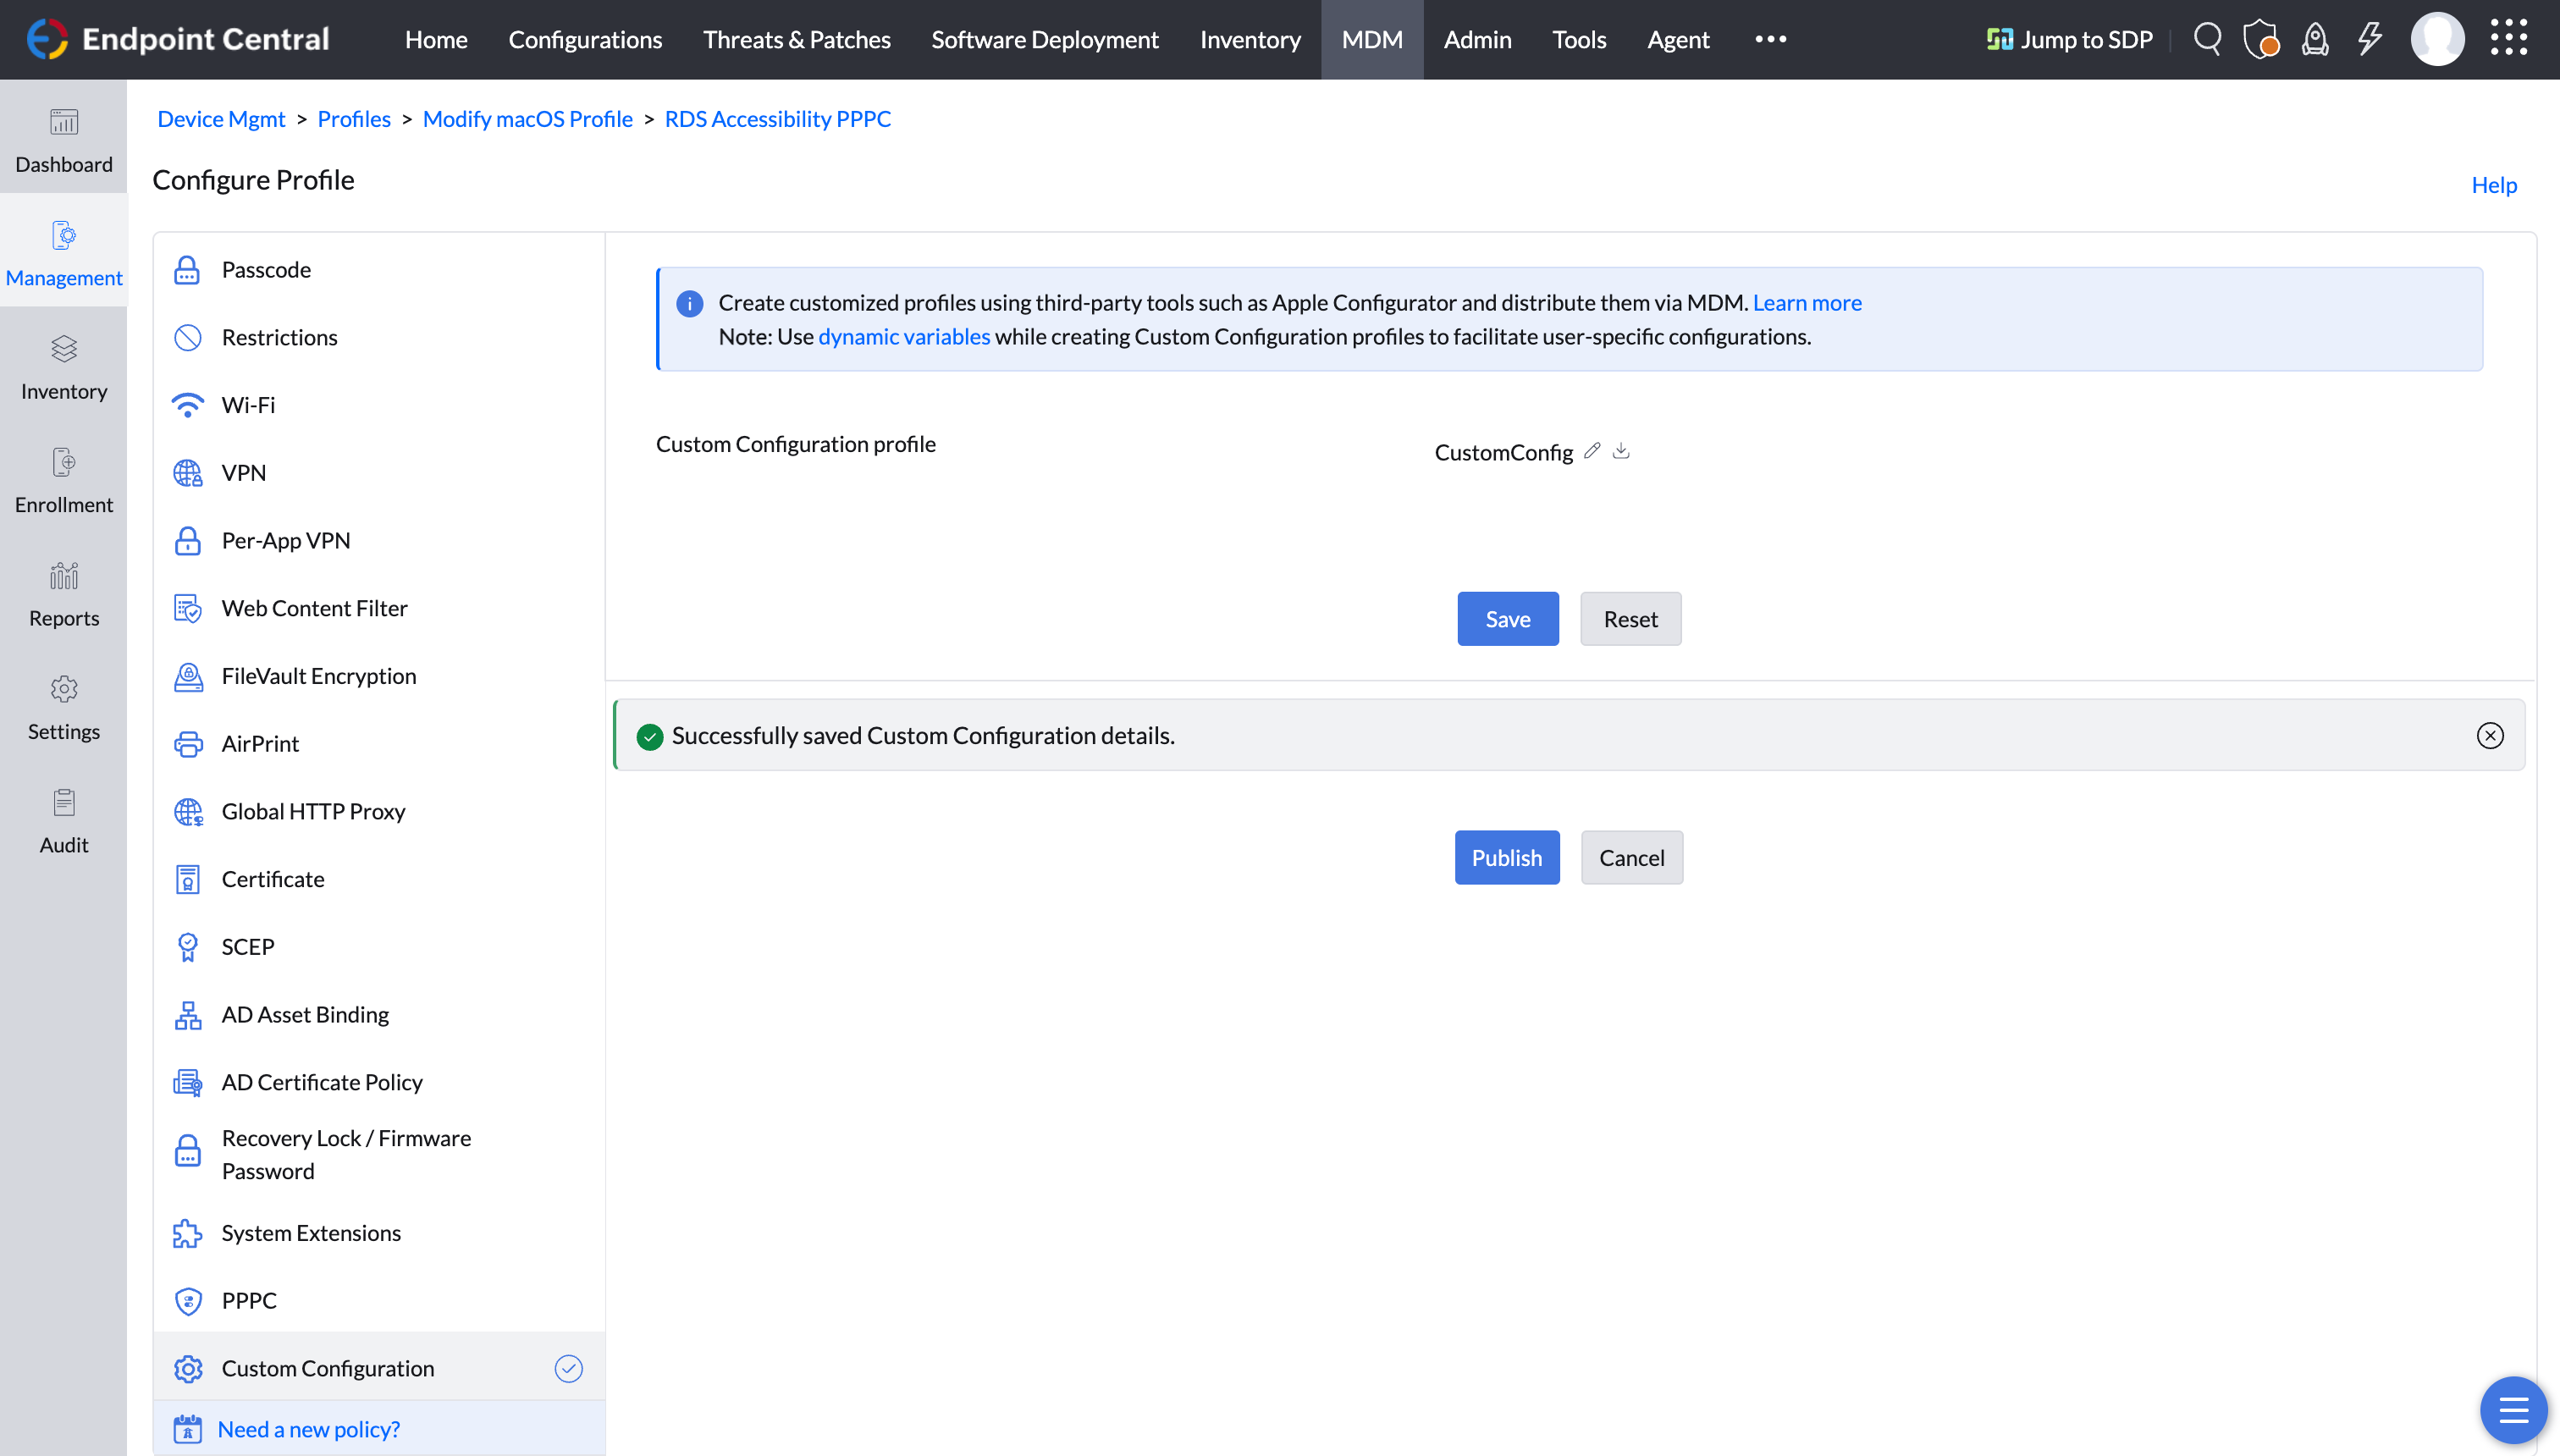Screen dimensions: 2560x1456
Task: Click the rocket icon in header
Action: [2315, 39]
